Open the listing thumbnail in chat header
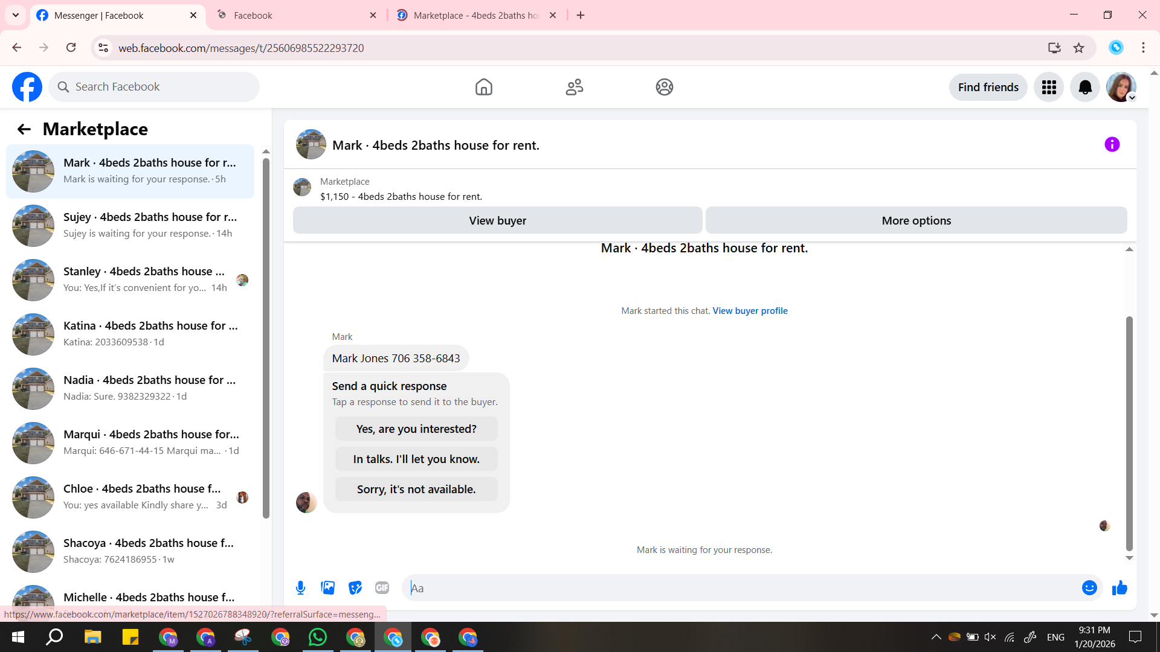Image resolution: width=1160 pixels, height=652 pixels. tap(311, 144)
